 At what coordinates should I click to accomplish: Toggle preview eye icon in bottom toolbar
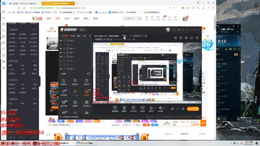[x=178, y=109]
